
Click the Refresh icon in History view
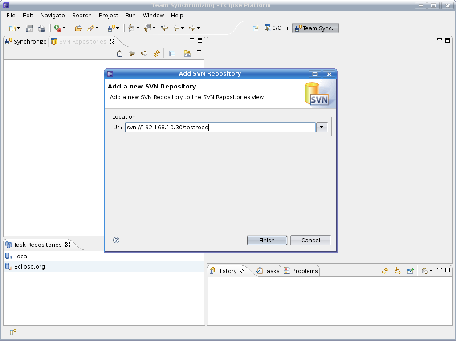385,271
